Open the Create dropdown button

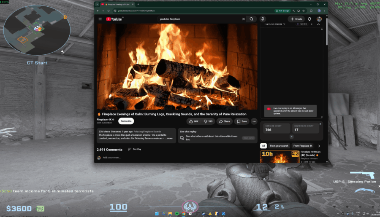(x=296, y=19)
